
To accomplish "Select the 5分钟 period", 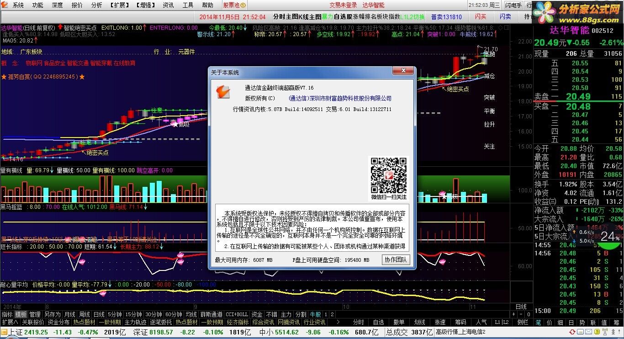I will [x=114, y=315].
